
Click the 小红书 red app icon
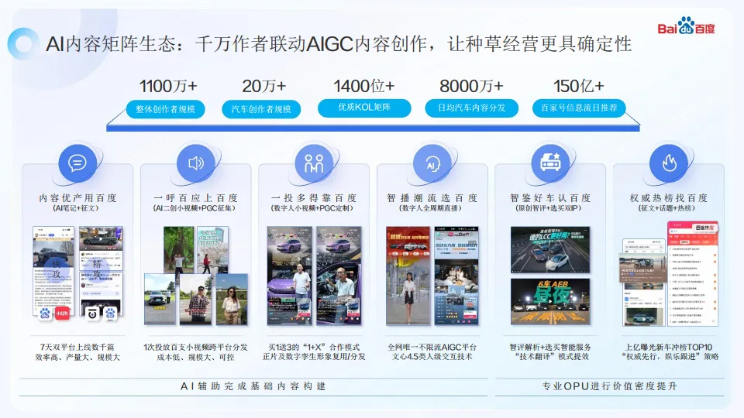tap(62, 313)
